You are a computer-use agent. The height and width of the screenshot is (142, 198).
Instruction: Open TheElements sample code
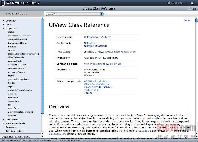[91, 90]
